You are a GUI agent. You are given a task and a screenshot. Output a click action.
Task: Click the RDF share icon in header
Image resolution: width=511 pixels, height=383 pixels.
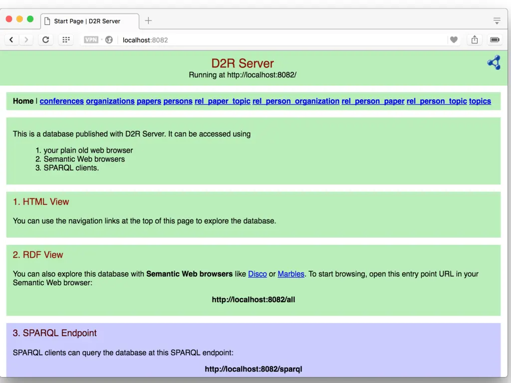click(x=494, y=62)
